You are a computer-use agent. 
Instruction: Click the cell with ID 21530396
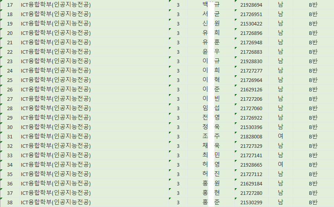(251, 127)
